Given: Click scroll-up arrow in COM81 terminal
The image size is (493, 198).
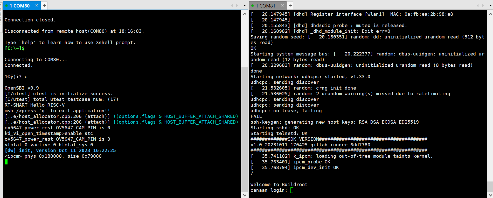Looking at the screenshot, I should (x=490, y=14).
